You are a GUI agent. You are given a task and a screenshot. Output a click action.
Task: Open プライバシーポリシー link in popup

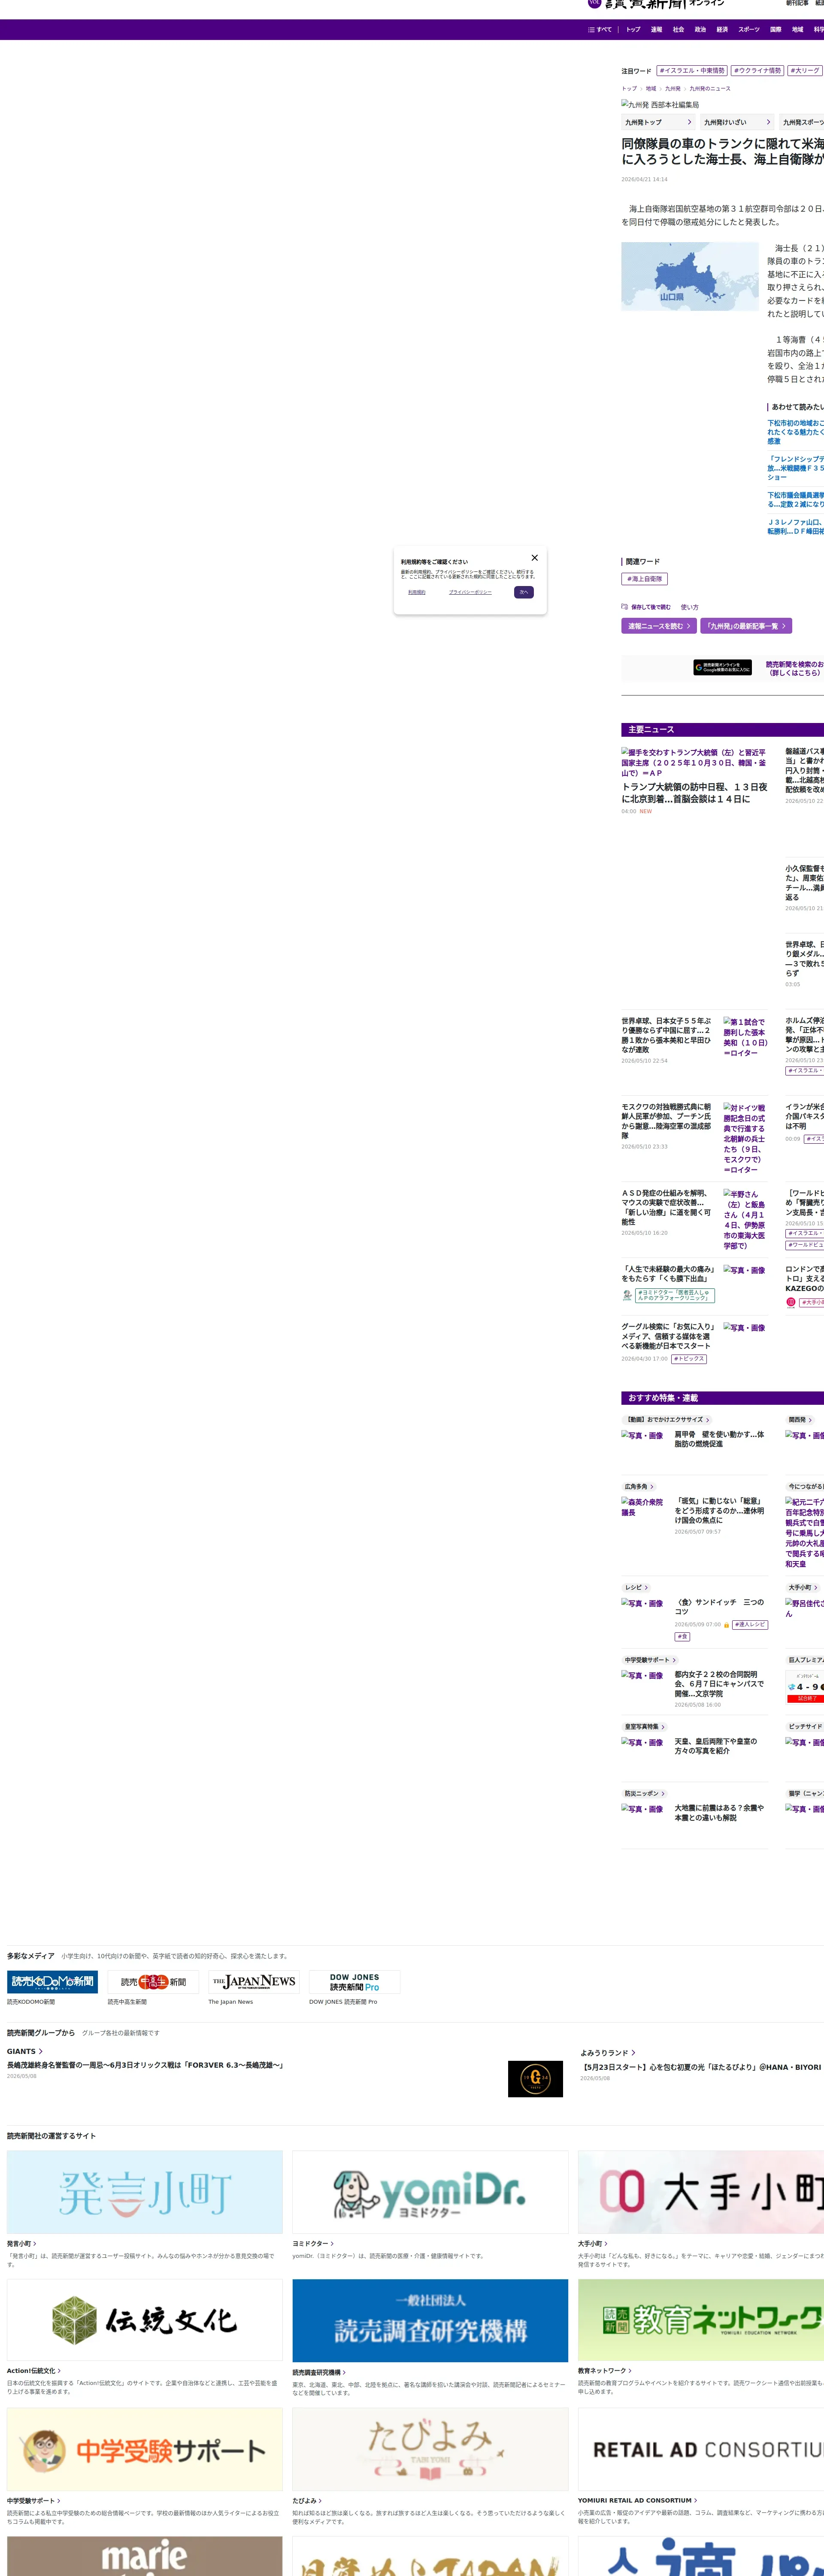(470, 592)
